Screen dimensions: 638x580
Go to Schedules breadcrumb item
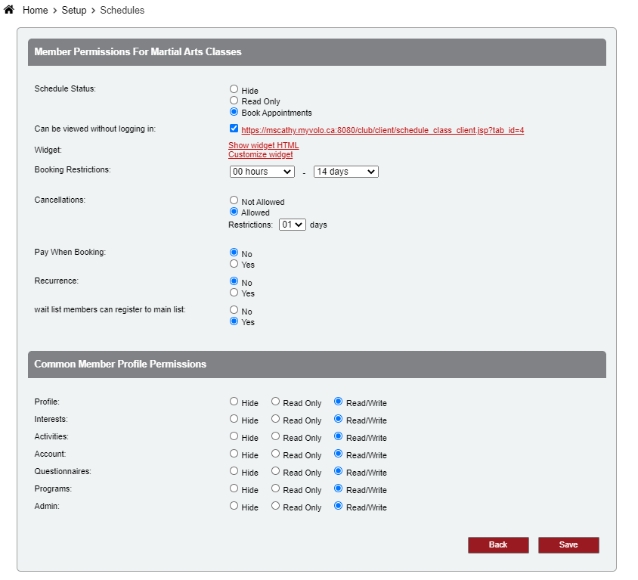(x=122, y=11)
